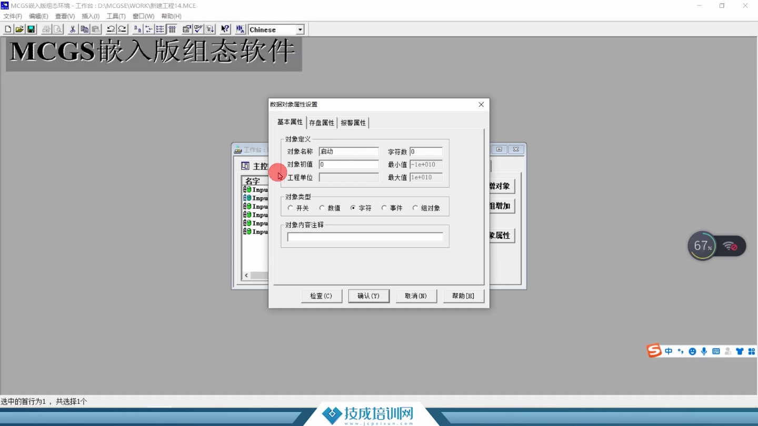Run the configuration check icon with checkmark
This screenshot has width=758, height=426.
198,29
